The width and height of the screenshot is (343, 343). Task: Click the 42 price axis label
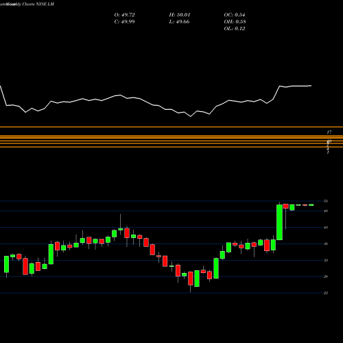(x=326, y=227)
